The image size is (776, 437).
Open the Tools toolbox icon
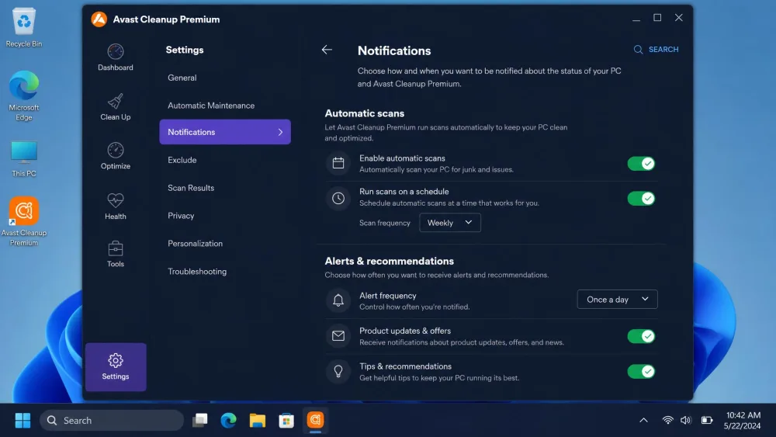[x=116, y=248]
